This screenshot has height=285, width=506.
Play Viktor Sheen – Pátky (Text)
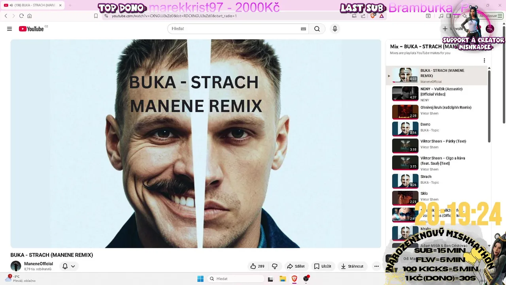[x=436, y=146]
